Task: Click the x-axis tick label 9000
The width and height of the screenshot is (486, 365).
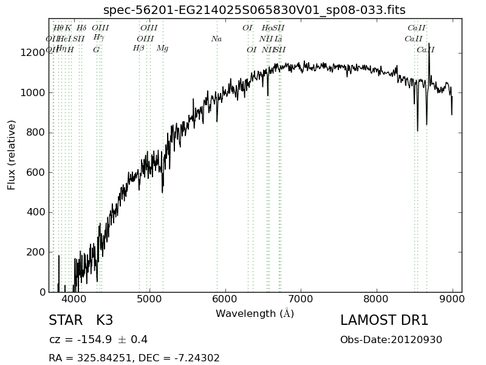Action: [x=453, y=299]
